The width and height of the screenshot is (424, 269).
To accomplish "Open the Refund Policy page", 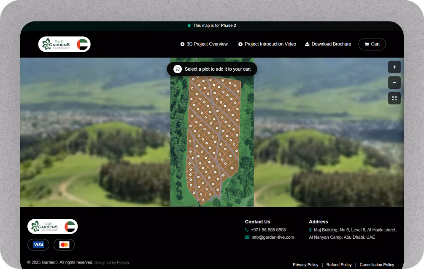I will click(339, 265).
